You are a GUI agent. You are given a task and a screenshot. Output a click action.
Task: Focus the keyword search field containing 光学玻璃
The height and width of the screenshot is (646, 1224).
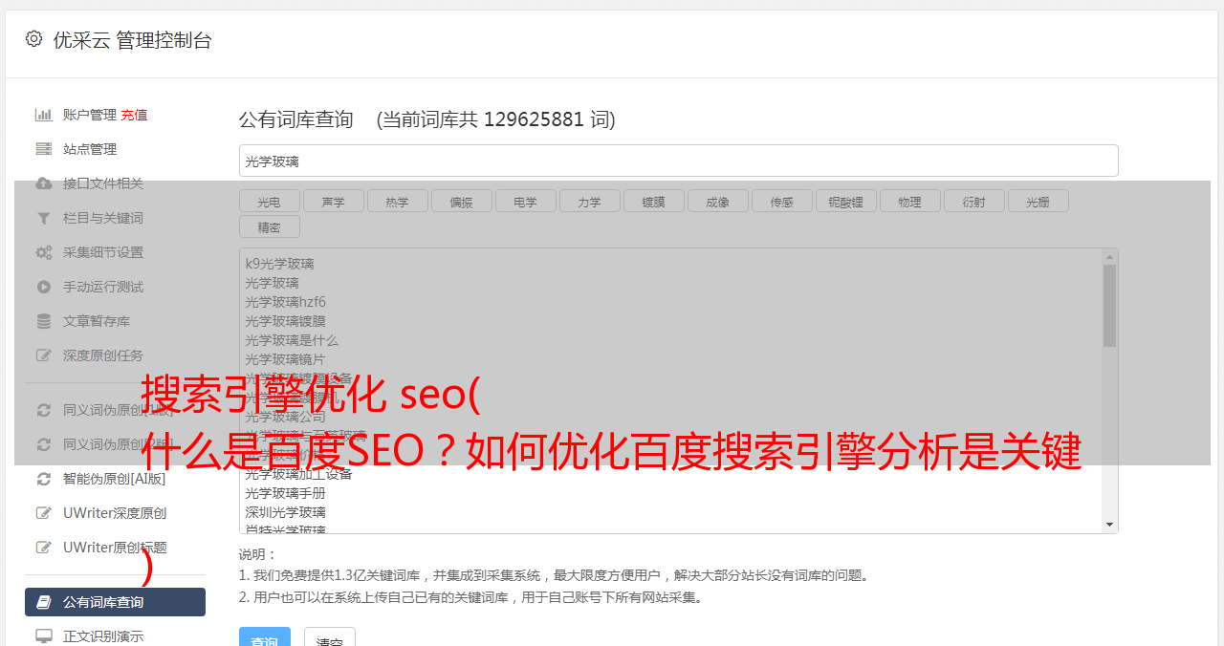(678, 161)
